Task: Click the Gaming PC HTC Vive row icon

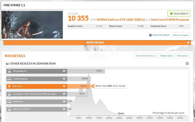Action: 10,94
